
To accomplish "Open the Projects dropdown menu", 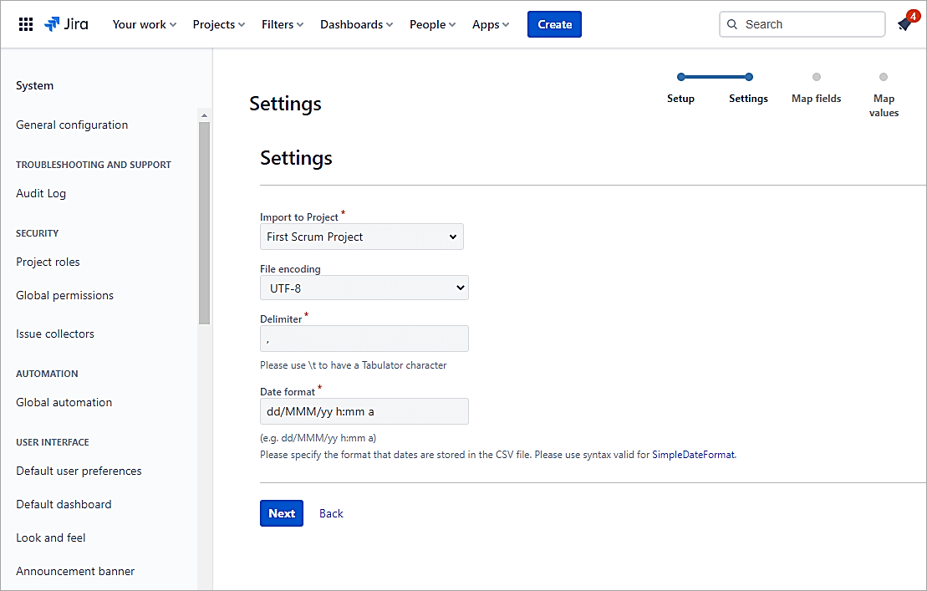I will coord(218,24).
